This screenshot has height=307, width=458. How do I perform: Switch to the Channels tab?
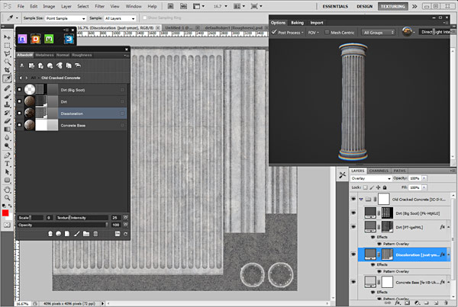[x=379, y=171]
